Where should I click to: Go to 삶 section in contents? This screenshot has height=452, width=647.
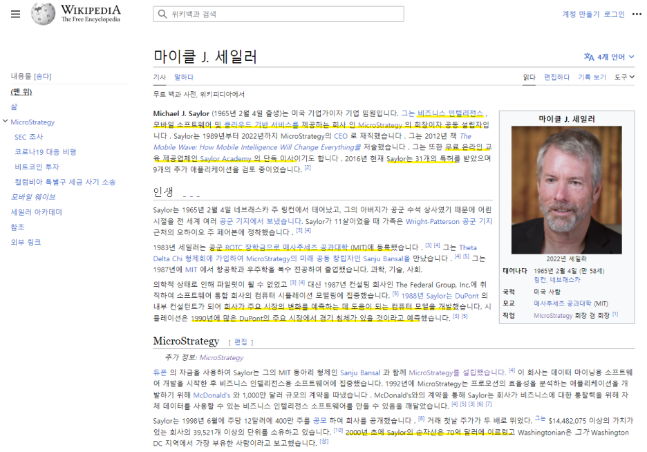14,107
